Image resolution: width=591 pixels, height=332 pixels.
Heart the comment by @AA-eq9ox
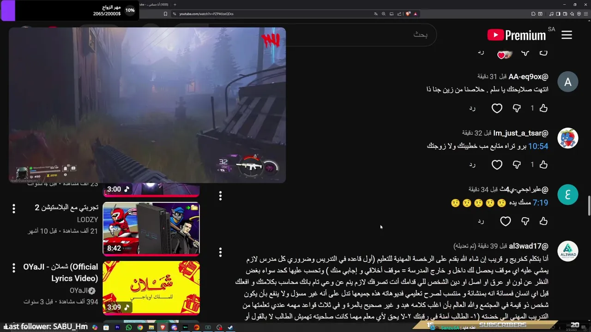pyautogui.click(x=497, y=108)
